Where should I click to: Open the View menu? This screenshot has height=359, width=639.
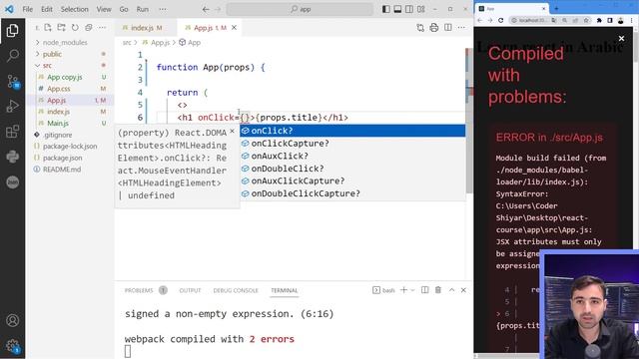104,9
